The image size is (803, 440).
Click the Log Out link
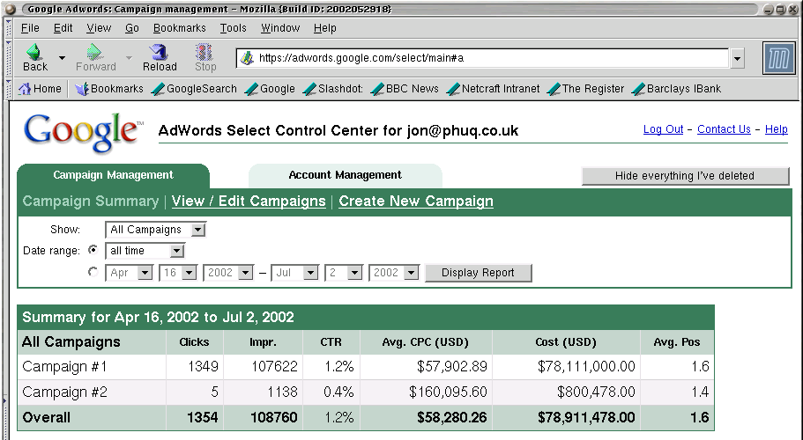pyautogui.click(x=663, y=129)
